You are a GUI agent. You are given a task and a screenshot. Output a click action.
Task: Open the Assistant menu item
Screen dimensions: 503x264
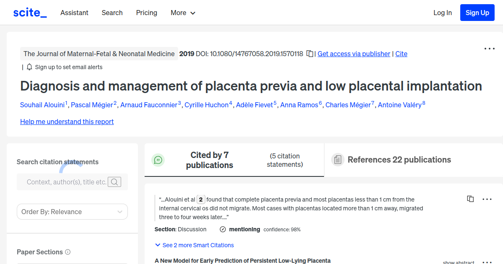(74, 13)
